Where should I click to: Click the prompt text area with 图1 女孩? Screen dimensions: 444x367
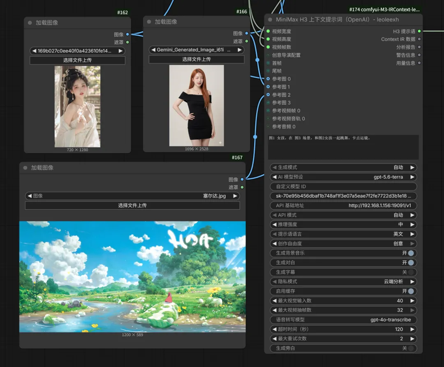point(343,147)
